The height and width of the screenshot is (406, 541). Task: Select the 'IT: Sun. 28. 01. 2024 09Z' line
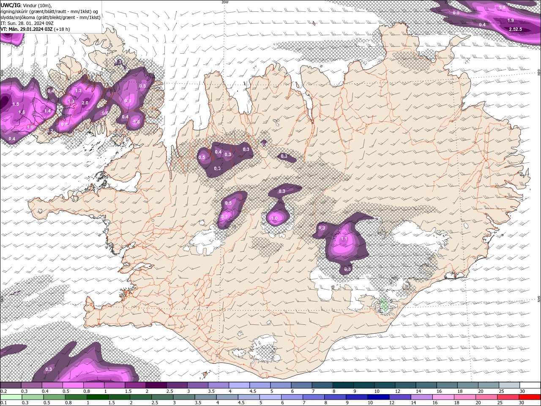tap(27, 23)
